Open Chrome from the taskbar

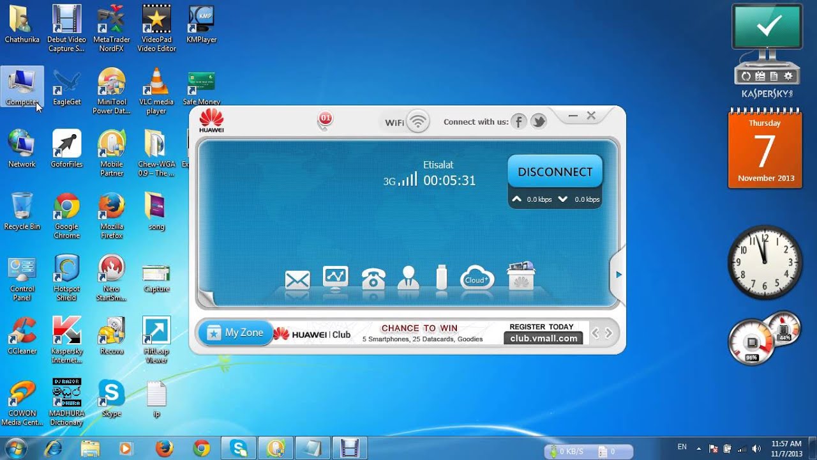point(202,448)
